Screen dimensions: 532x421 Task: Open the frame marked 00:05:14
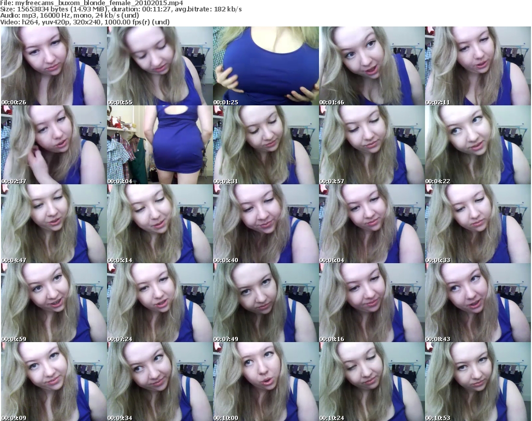tap(160, 224)
